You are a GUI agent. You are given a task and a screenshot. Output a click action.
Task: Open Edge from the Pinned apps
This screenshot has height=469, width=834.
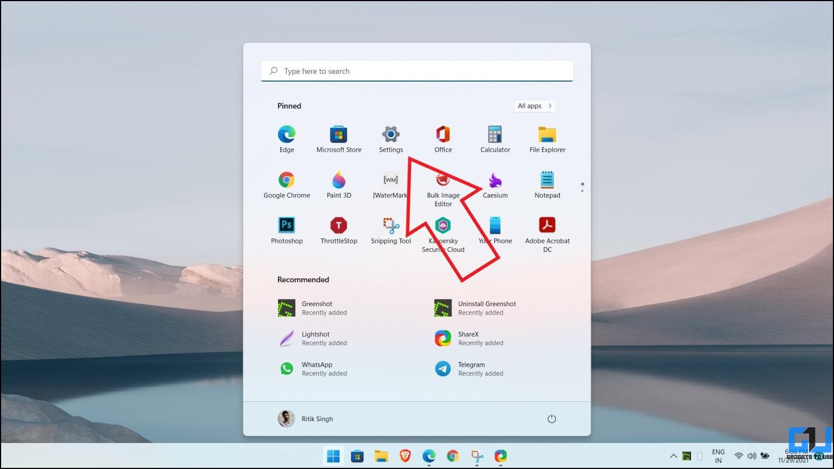click(x=287, y=139)
